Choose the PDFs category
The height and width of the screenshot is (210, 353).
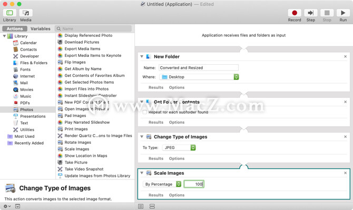click(x=25, y=103)
